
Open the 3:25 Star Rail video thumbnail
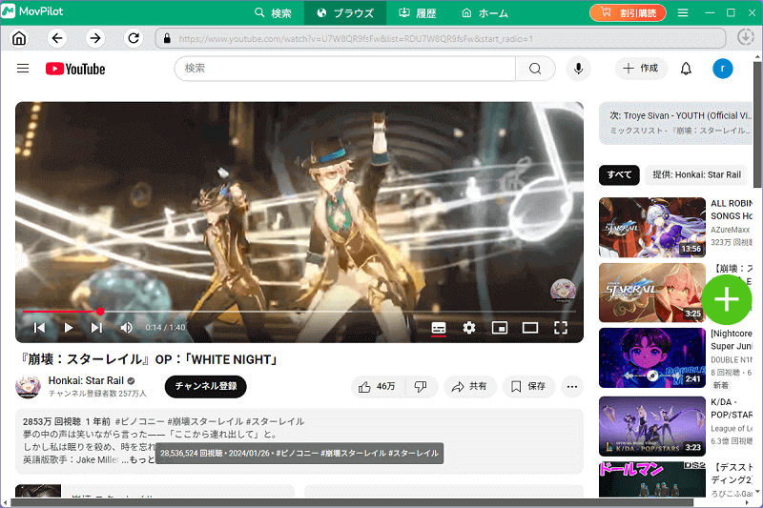(x=652, y=294)
